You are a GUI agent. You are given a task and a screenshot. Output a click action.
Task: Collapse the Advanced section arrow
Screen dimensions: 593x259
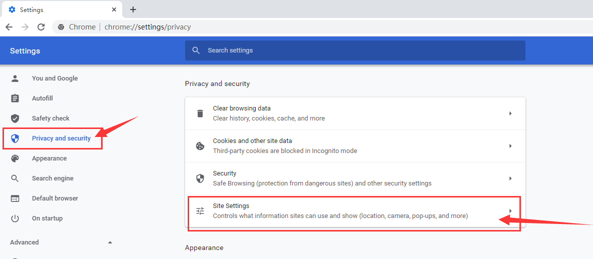point(110,242)
